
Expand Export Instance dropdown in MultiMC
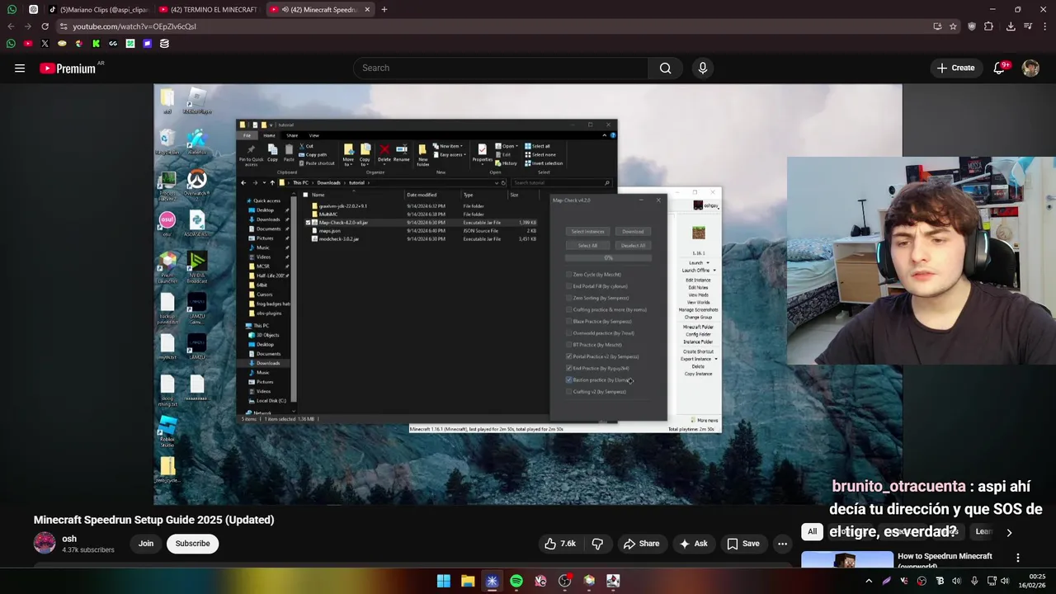point(715,359)
